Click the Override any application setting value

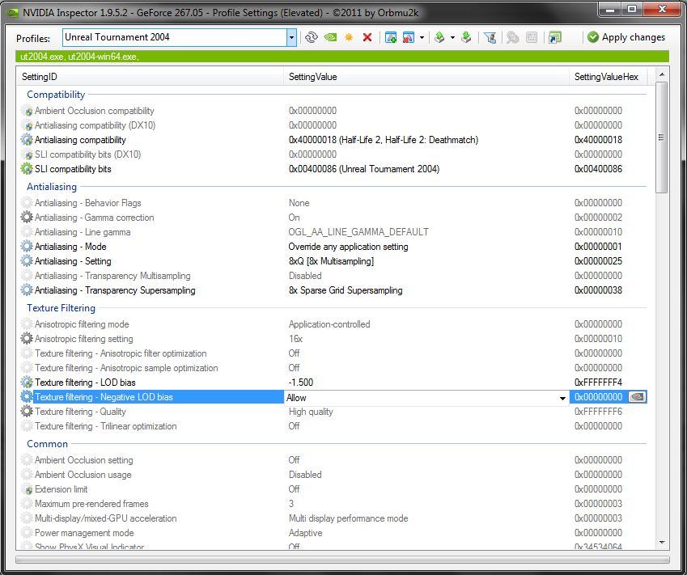(x=348, y=247)
